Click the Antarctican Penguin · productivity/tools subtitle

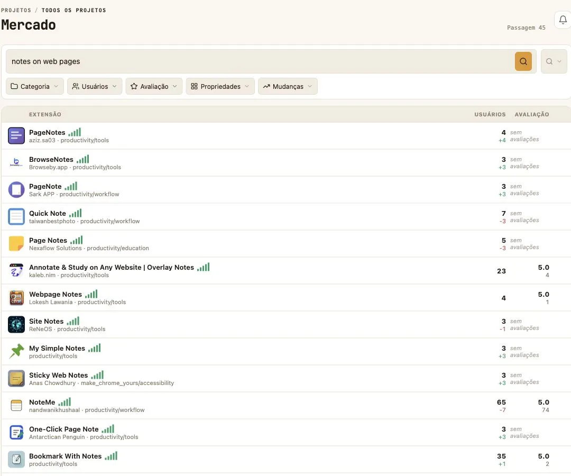click(84, 437)
